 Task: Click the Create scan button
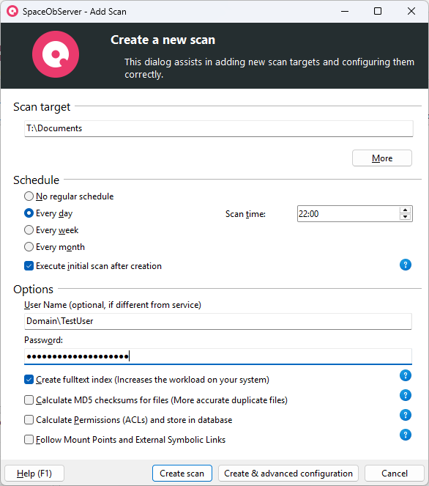tap(182, 474)
